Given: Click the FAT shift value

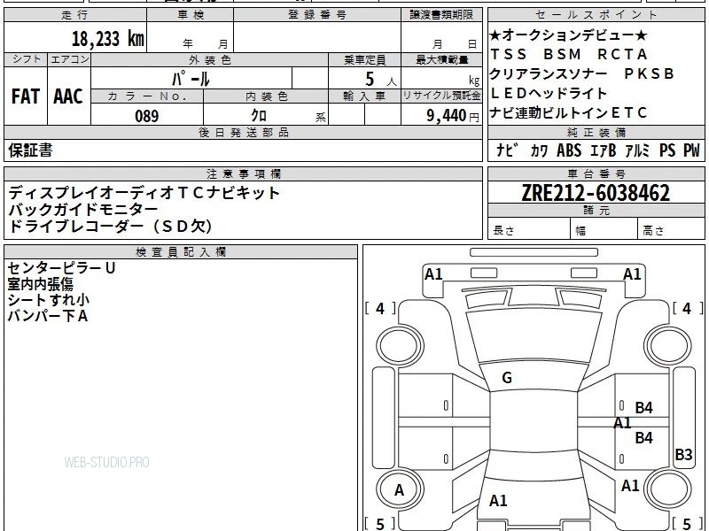Looking at the screenshot, I should coord(26,96).
